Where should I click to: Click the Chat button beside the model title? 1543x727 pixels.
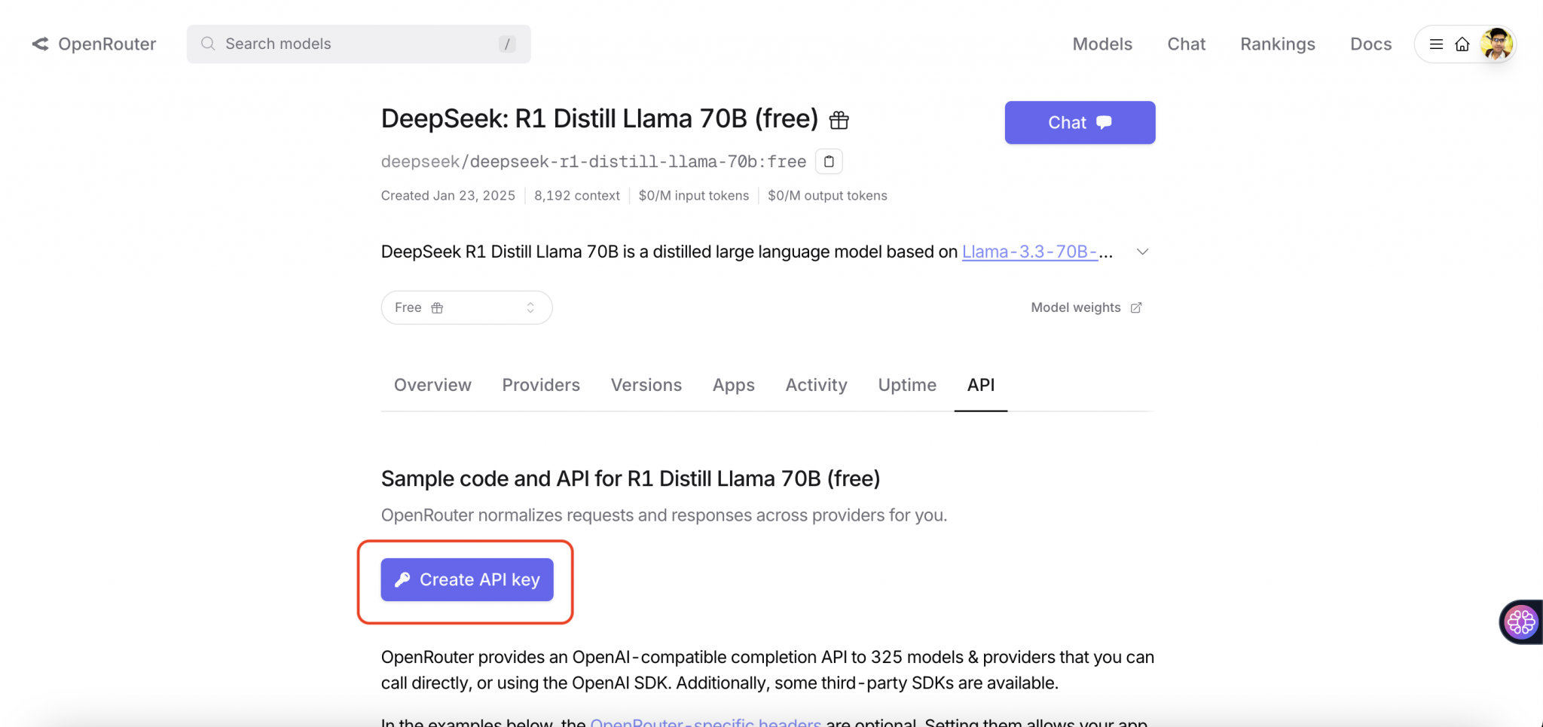point(1079,122)
